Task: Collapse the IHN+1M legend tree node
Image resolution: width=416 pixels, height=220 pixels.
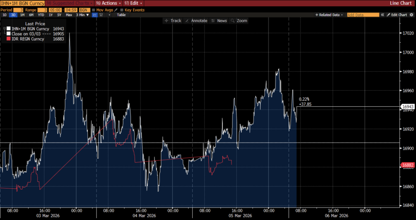Action: click(x=4, y=29)
